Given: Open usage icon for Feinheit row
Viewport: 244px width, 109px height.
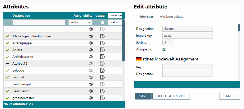Looking at the screenshot, I should (x=102, y=77).
